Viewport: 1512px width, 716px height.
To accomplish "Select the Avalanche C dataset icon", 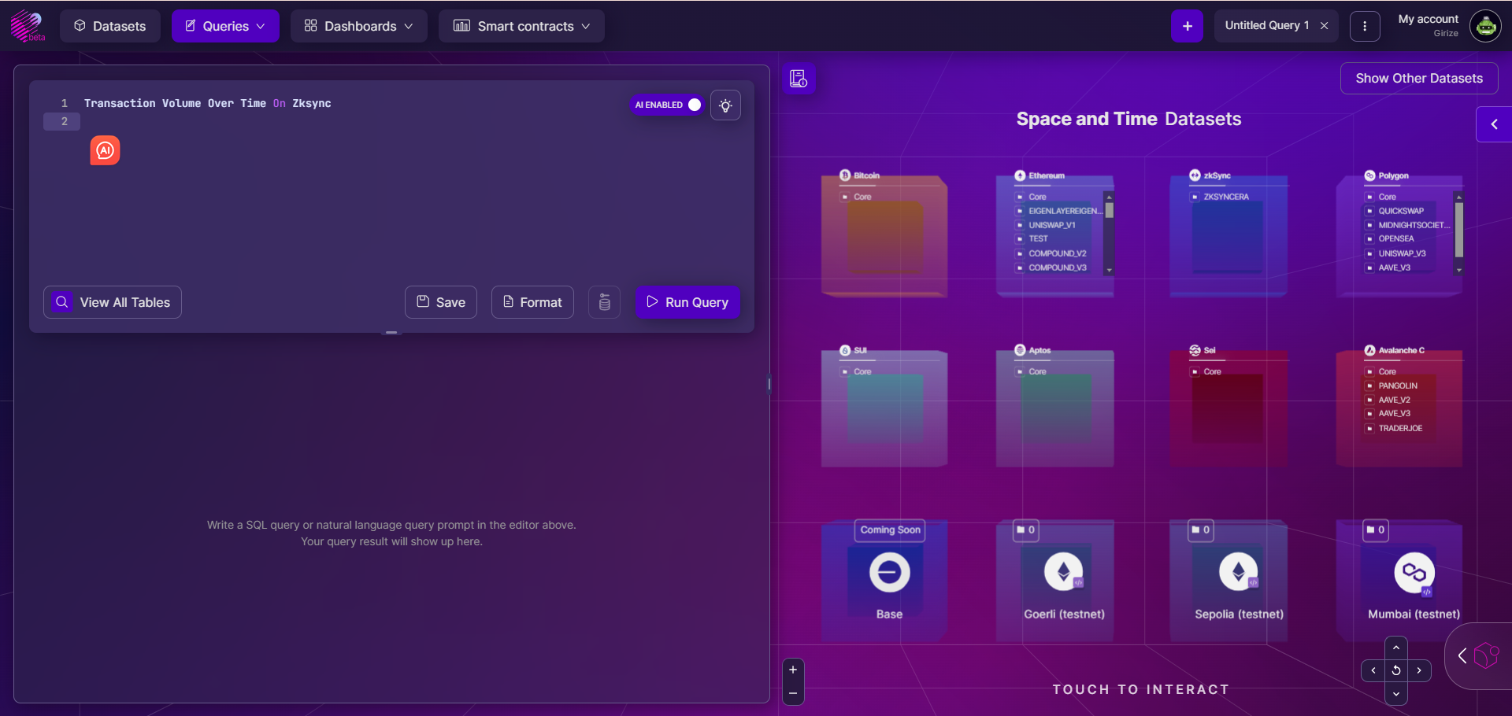I will 1369,350.
